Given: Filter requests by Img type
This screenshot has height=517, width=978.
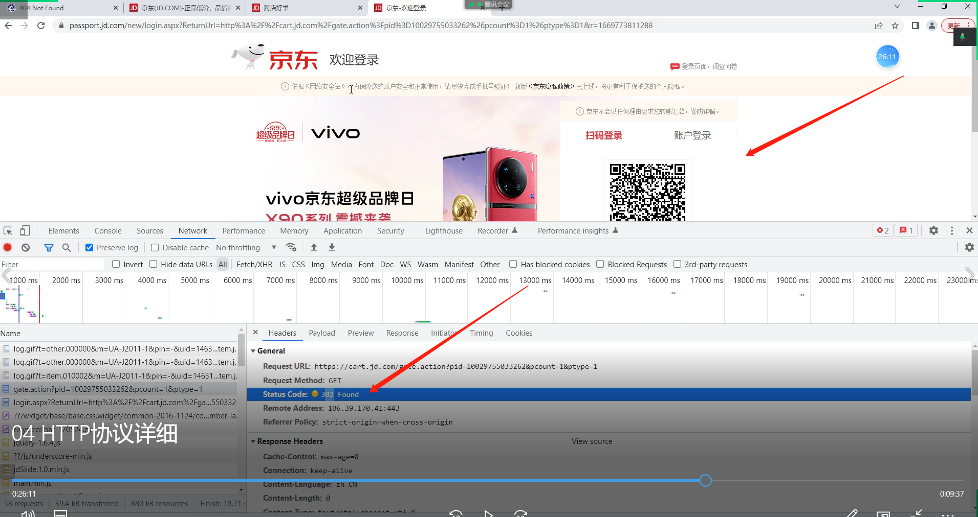Looking at the screenshot, I should 318,265.
